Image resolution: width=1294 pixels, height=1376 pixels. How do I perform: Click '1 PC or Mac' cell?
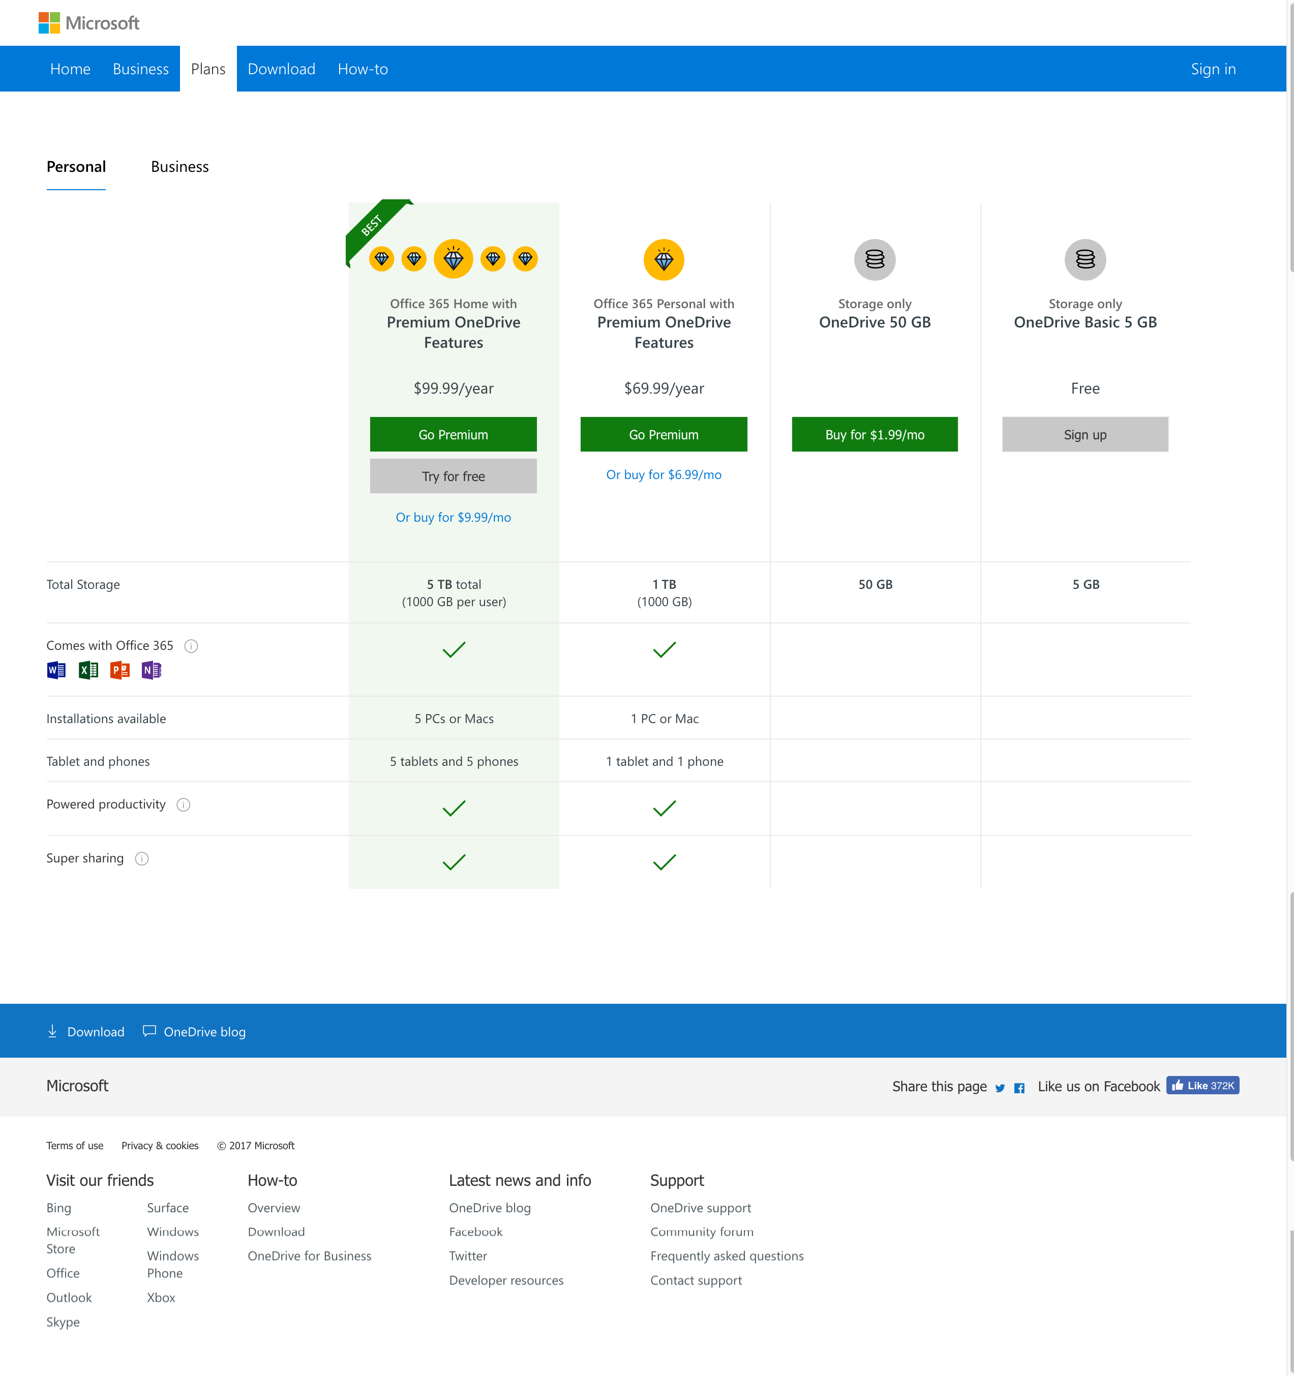pyautogui.click(x=665, y=719)
